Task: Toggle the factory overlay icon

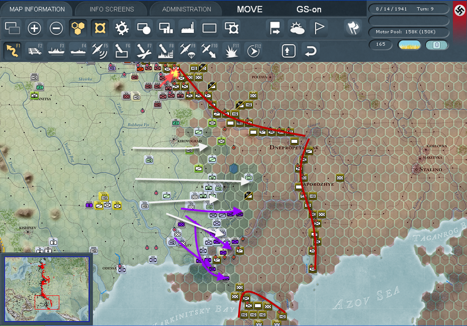Action: 187,28
